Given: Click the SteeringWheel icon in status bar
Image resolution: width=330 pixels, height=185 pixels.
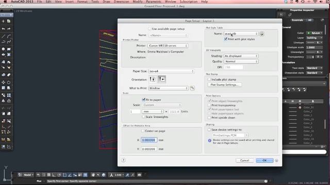Looking at the screenshot, I should coord(104,175).
